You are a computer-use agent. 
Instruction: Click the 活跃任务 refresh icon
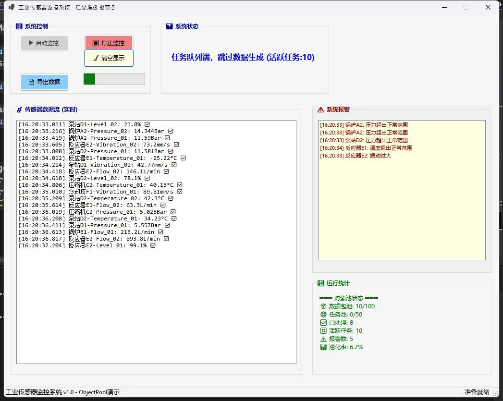(x=323, y=331)
